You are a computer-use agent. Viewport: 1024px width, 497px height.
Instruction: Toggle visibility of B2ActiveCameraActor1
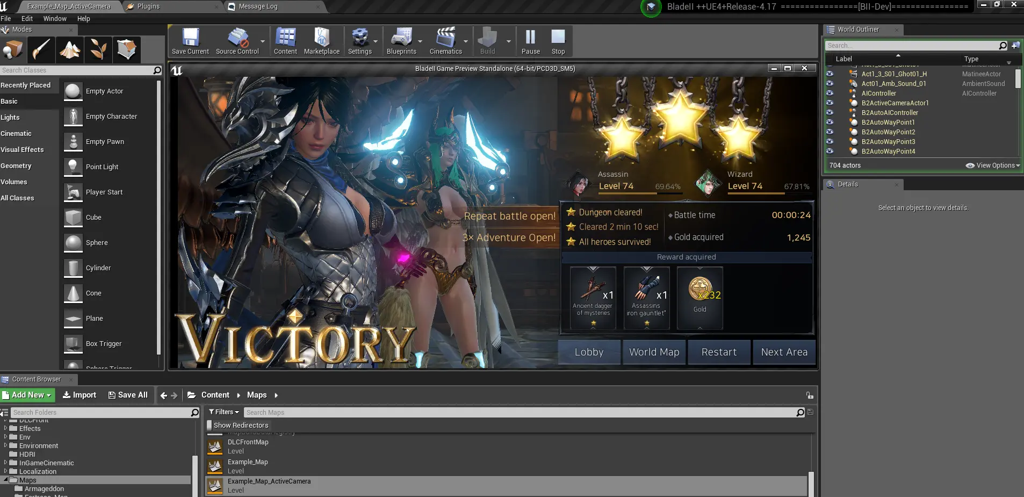[x=830, y=103]
